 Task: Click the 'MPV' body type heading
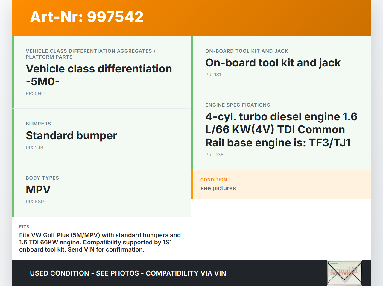38,190
